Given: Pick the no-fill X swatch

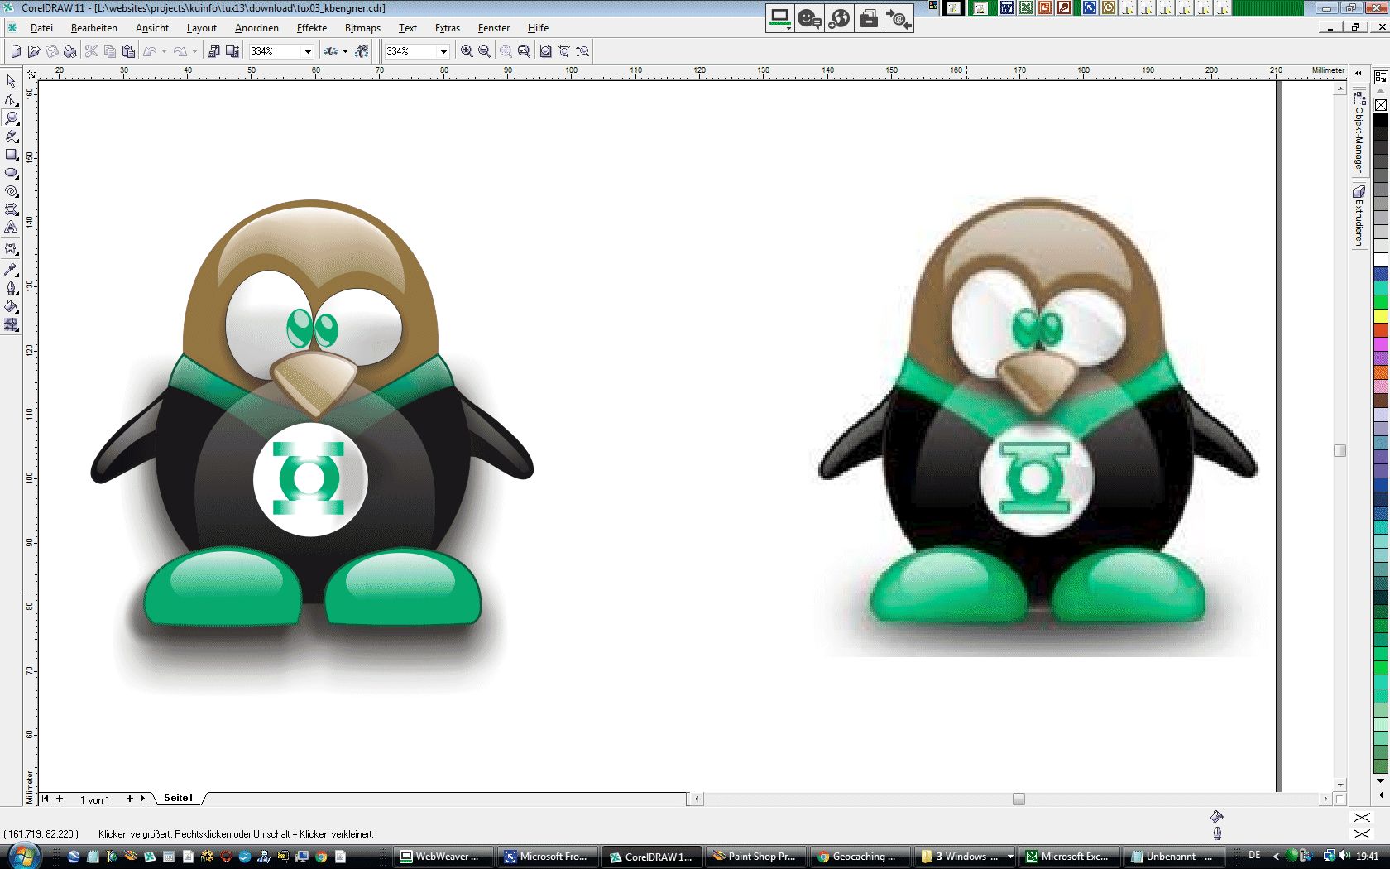Looking at the screenshot, I should 1381,105.
